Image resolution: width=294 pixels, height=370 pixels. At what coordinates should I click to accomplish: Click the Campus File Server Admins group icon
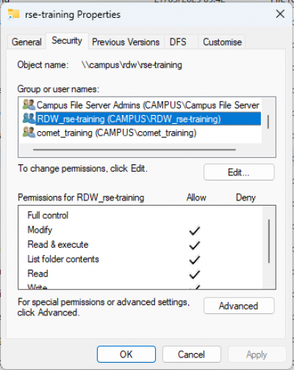pos(29,105)
